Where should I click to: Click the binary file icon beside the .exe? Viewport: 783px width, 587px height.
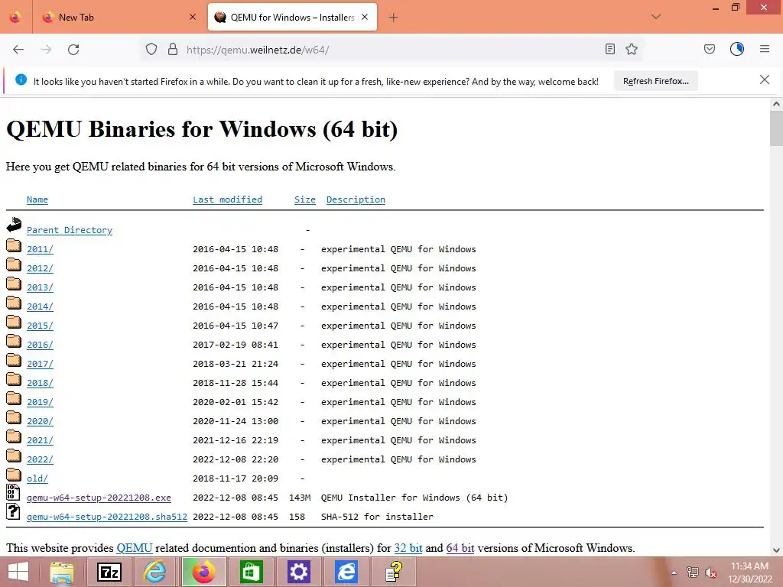[14, 492]
